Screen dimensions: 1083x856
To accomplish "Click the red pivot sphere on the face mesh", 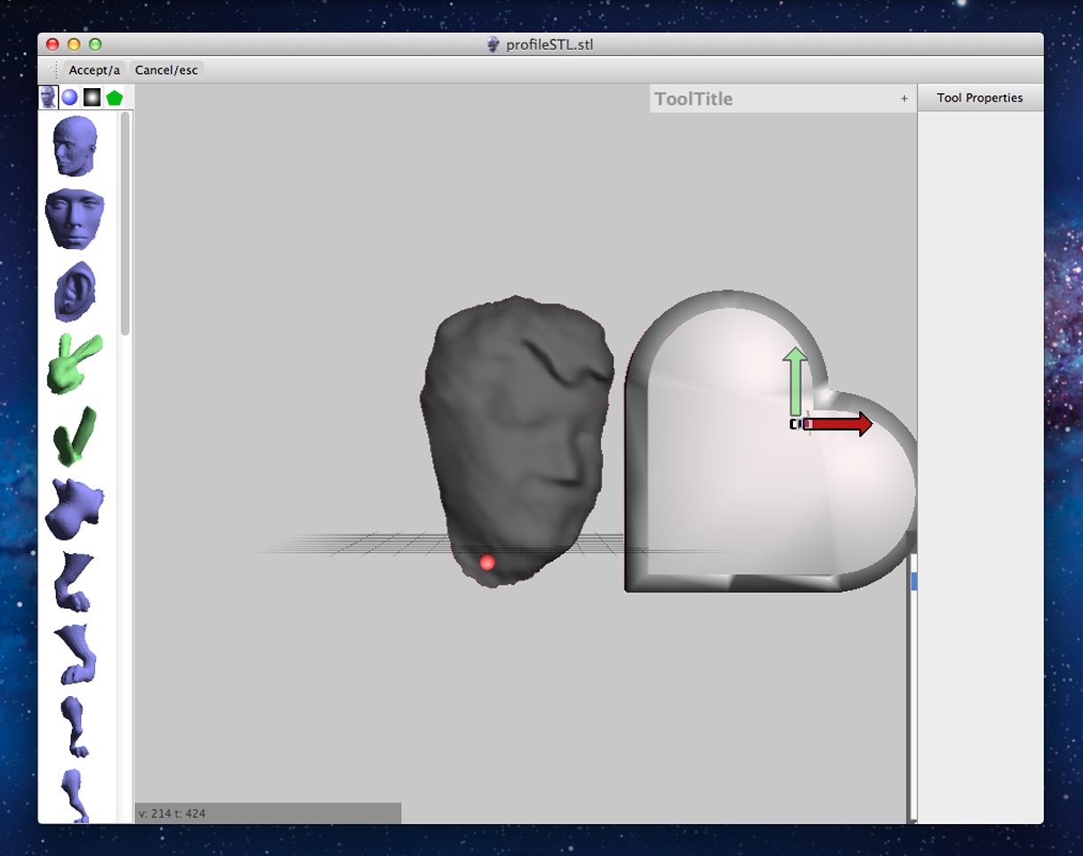I will pyautogui.click(x=487, y=562).
